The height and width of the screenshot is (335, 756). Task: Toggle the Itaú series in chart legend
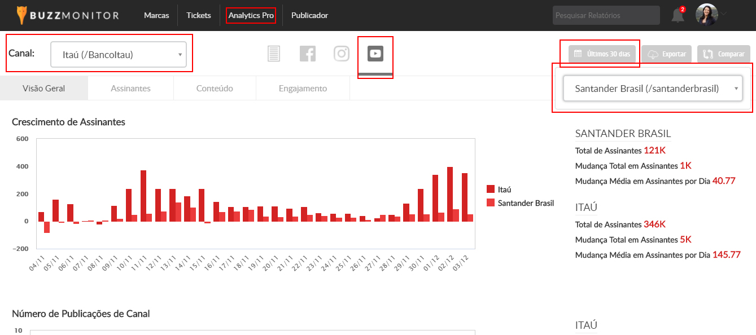point(499,189)
